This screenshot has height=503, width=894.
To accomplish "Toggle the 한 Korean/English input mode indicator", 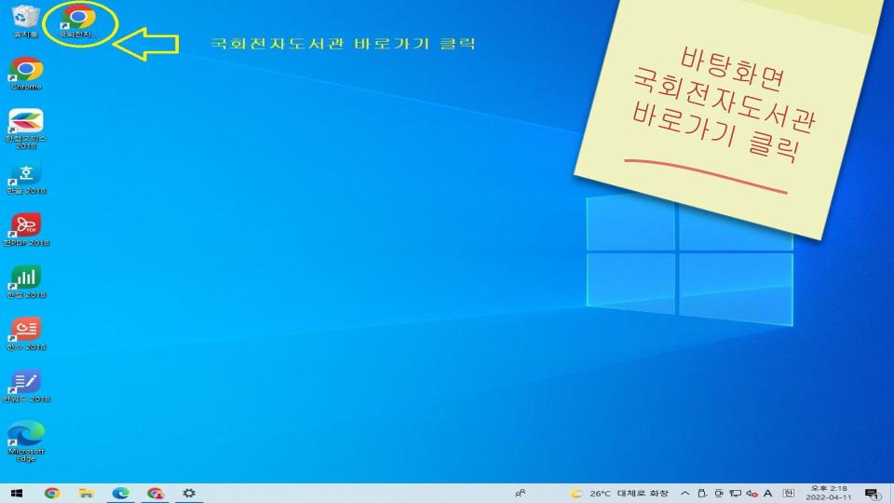I will coord(788,493).
